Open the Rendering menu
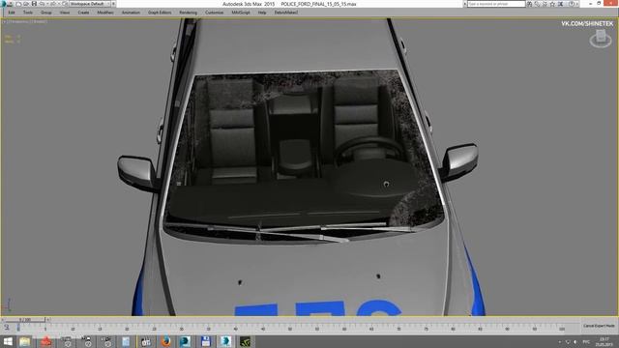 (188, 13)
